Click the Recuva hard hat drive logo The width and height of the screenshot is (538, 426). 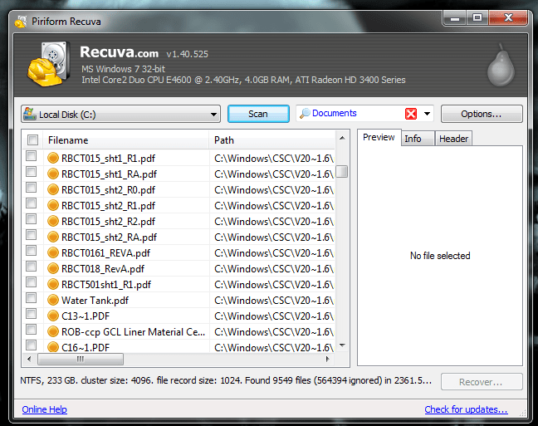pyautogui.click(x=49, y=64)
